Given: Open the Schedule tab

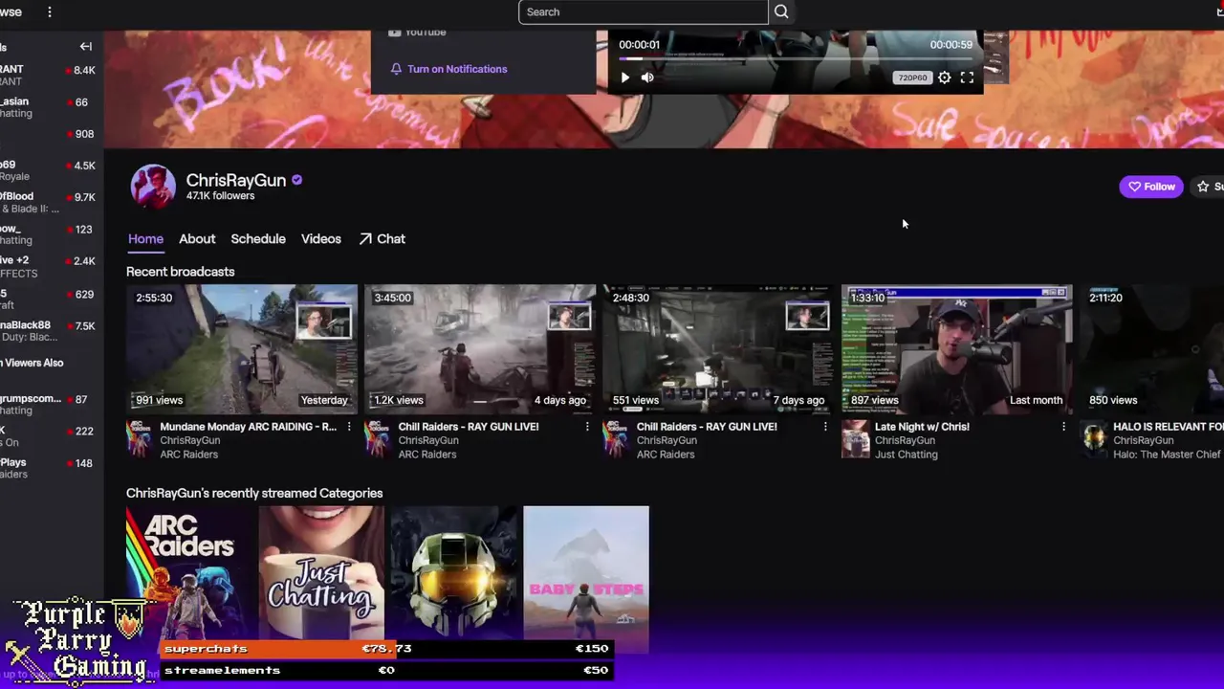Looking at the screenshot, I should click(258, 239).
